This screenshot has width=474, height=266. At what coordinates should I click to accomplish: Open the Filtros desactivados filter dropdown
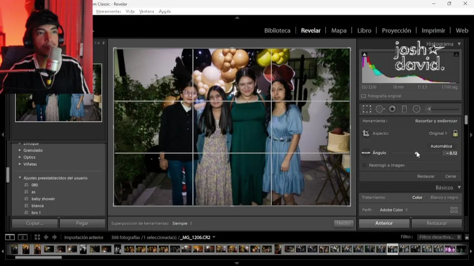coord(439,237)
